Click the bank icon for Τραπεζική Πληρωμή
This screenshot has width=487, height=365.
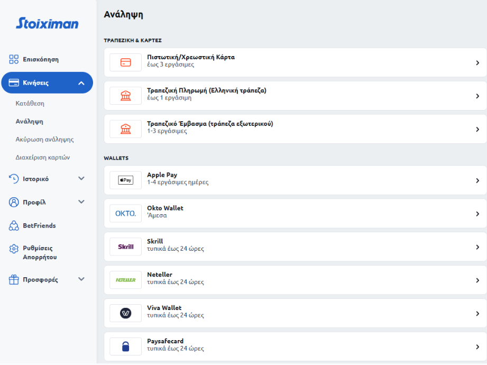[x=125, y=96]
